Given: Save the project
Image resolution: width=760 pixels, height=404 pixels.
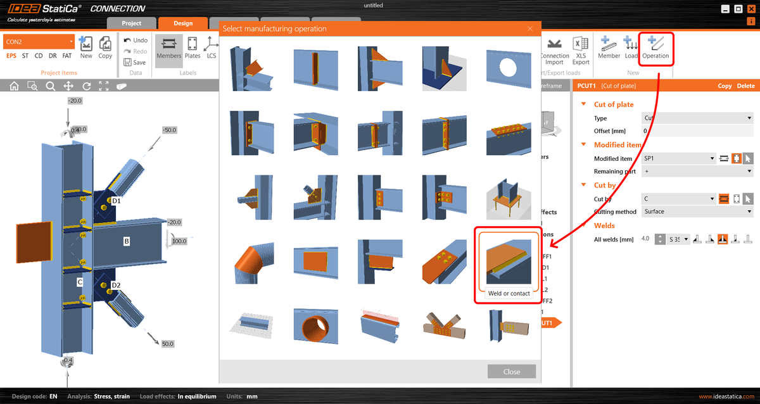Looking at the screenshot, I should (x=135, y=62).
